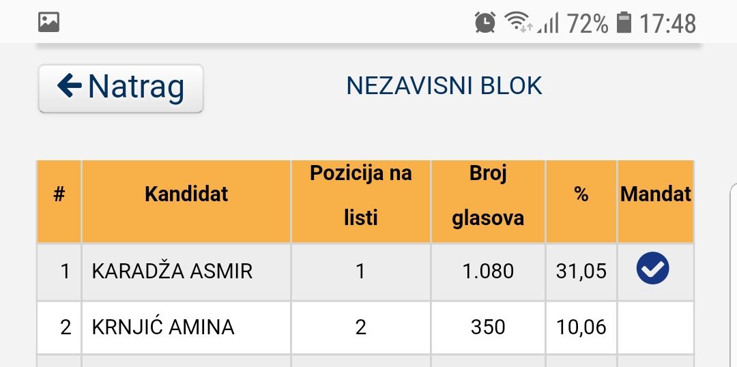Tap the # rank column header
Viewport: 737px width, 367px height.
point(59,195)
